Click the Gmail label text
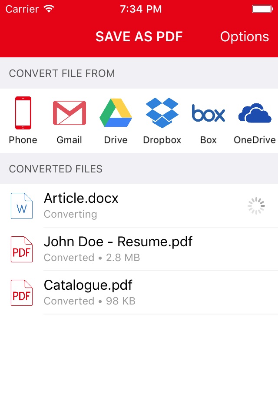 pos(69,140)
